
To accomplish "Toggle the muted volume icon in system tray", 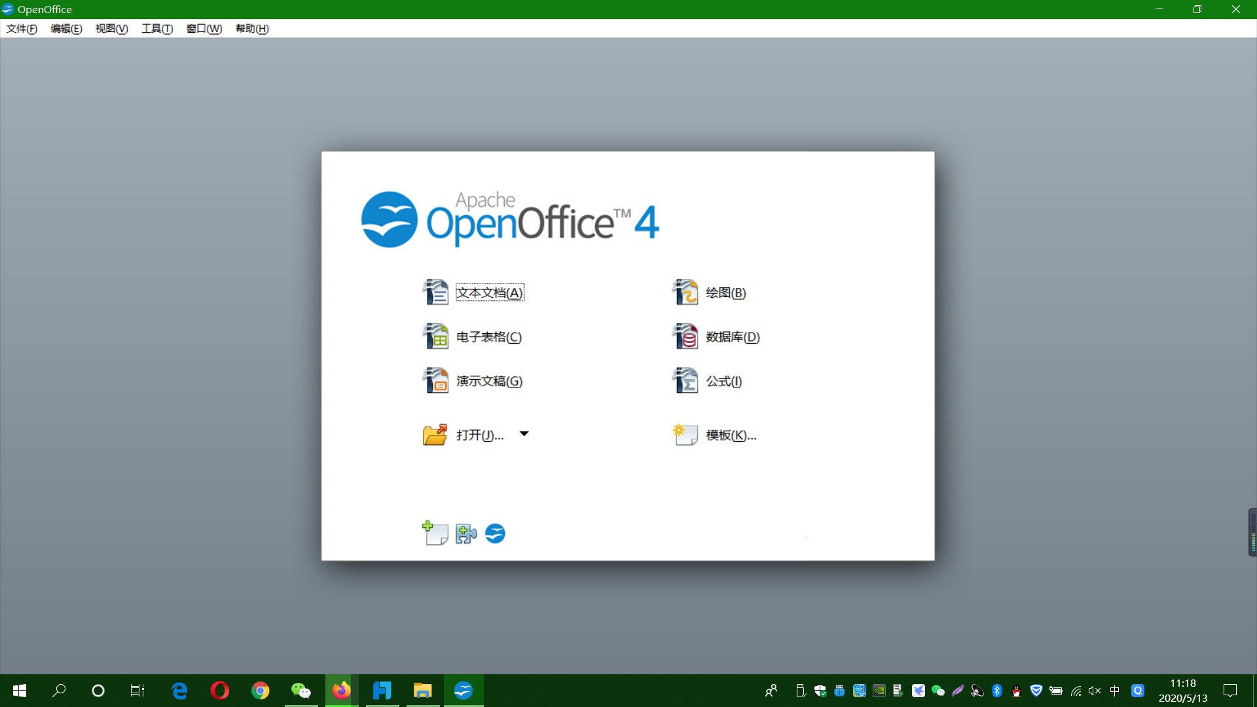I will point(1095,691).
